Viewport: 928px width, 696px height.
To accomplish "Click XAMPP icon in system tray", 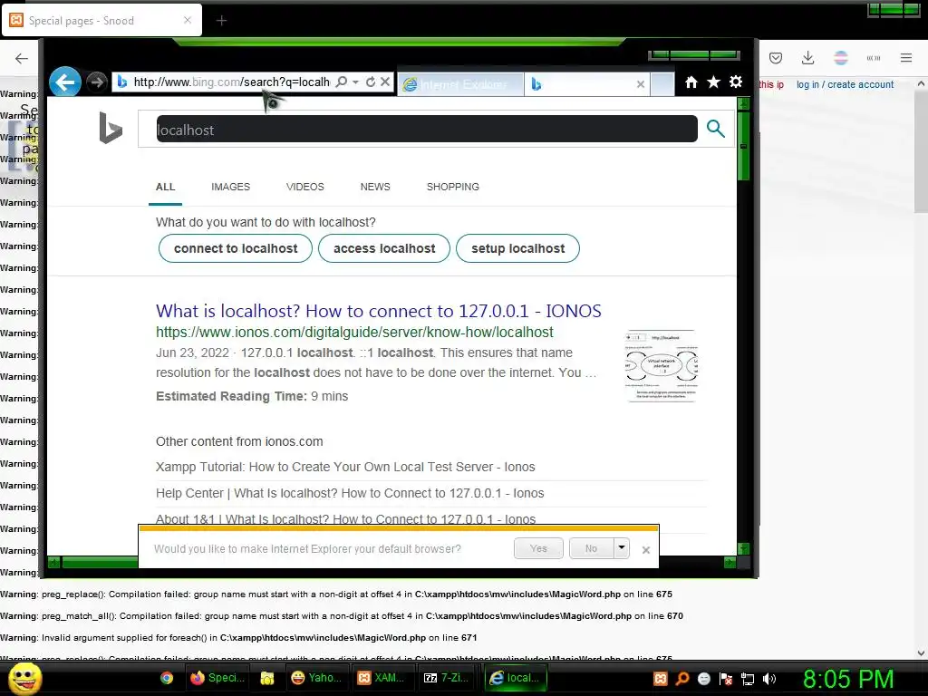I will [x=661, y=678].
